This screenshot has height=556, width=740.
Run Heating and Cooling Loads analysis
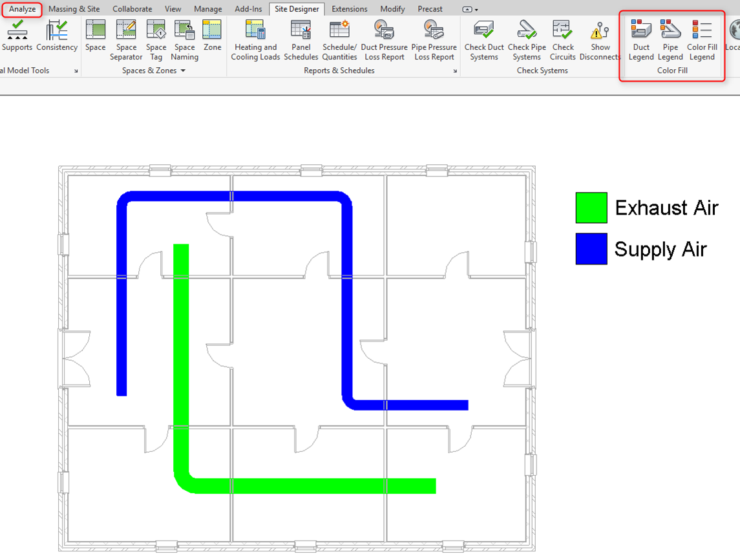click(255, 39)
